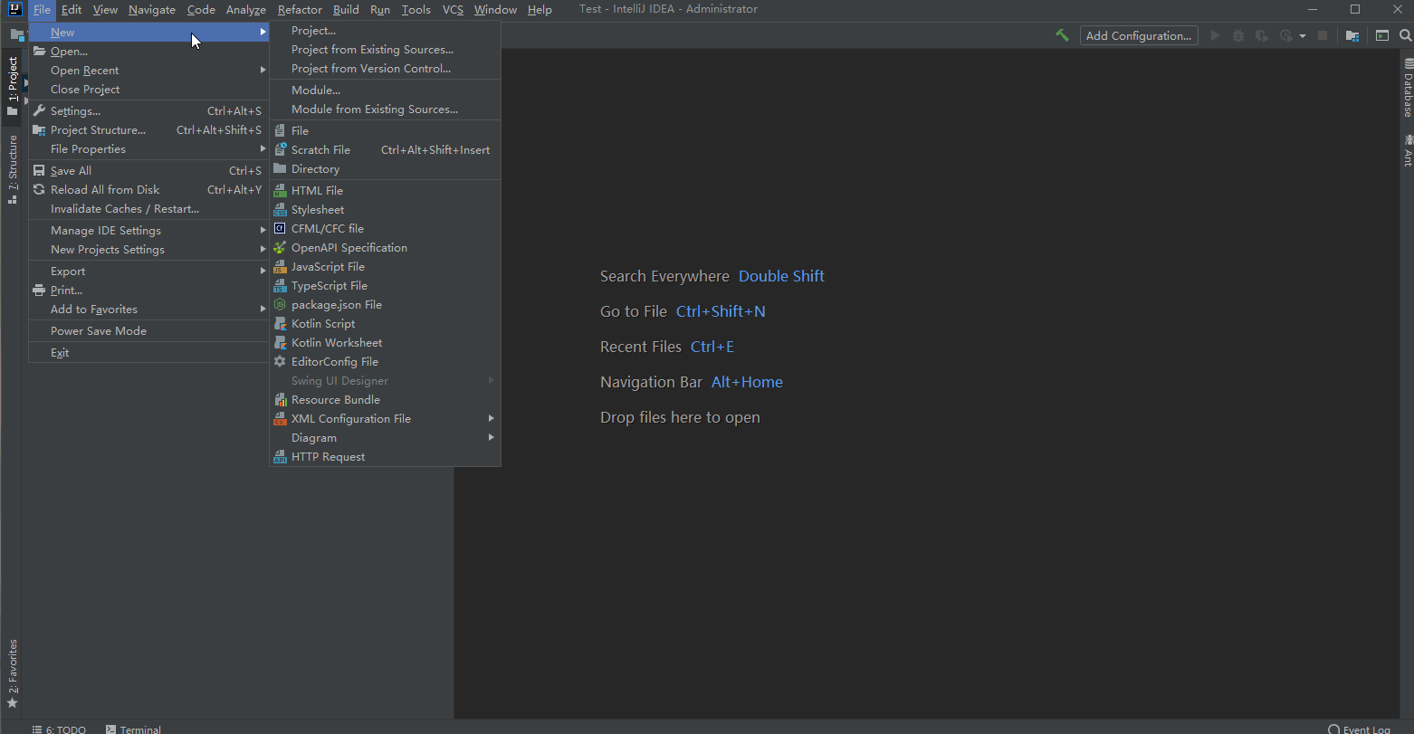This screenshot has height=734, width=1414.
Task: Click the Add Configuration... button
Action: click(1139, 35)
